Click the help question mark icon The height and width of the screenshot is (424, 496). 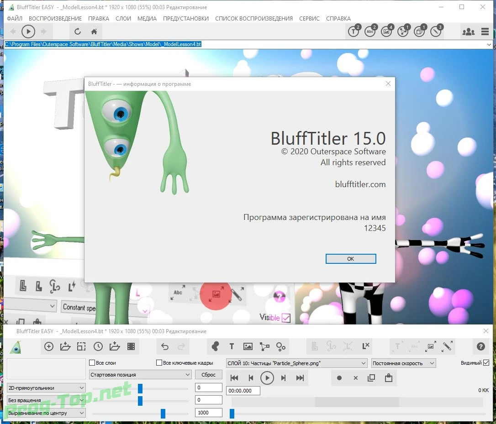pos(481,346)
